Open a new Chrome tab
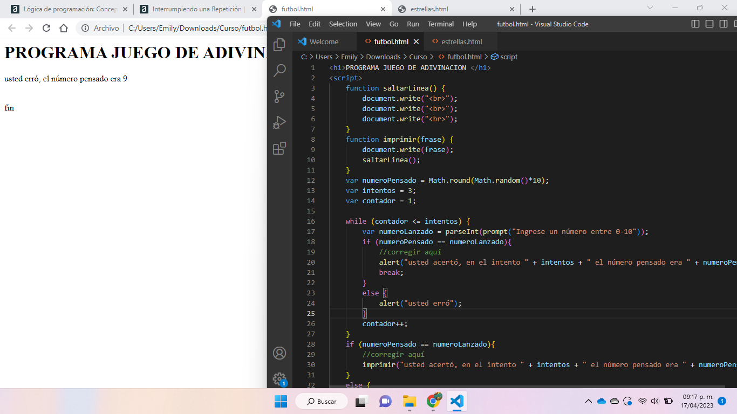Viewport: 737px width, 414px height. 533,9
